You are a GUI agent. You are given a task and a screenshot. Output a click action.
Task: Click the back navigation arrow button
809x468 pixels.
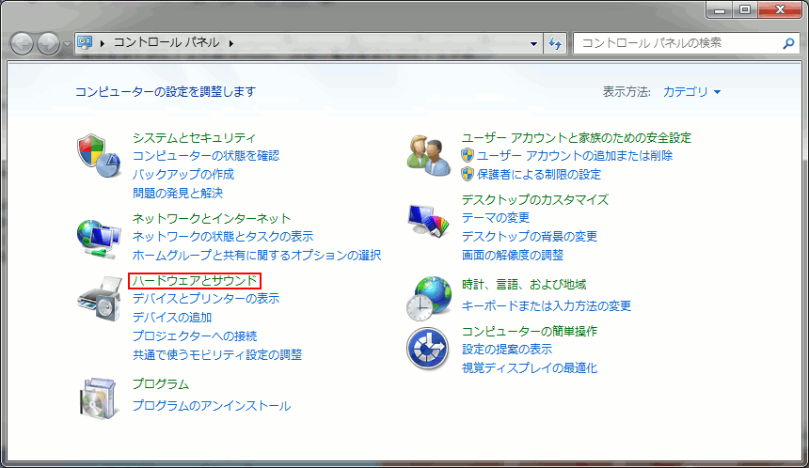tap(23, 43)
